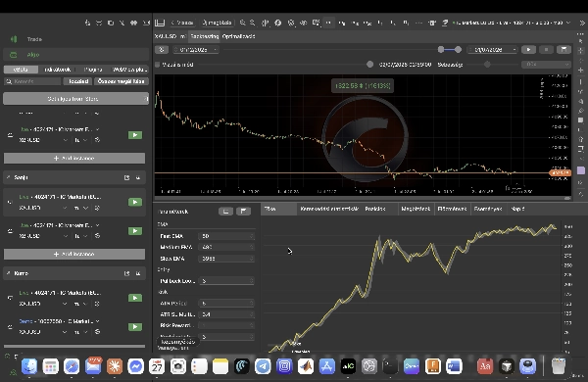
Task: Click the load parameters icon button
Action: [225, 212]
